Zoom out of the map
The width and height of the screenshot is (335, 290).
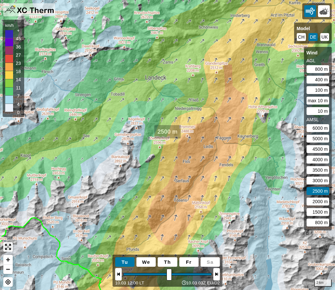coord(8,269)
